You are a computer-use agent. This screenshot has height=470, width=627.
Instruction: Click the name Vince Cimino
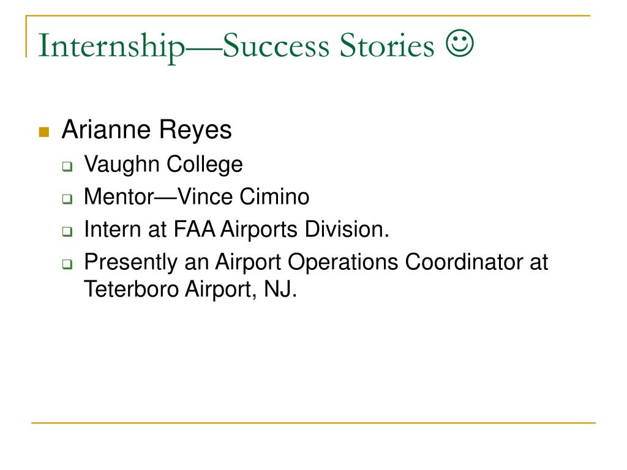[x=243, y=196]
